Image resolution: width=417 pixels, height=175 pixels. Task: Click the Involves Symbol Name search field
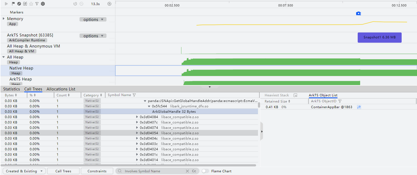pyautogui.click(x=153, y=171)
